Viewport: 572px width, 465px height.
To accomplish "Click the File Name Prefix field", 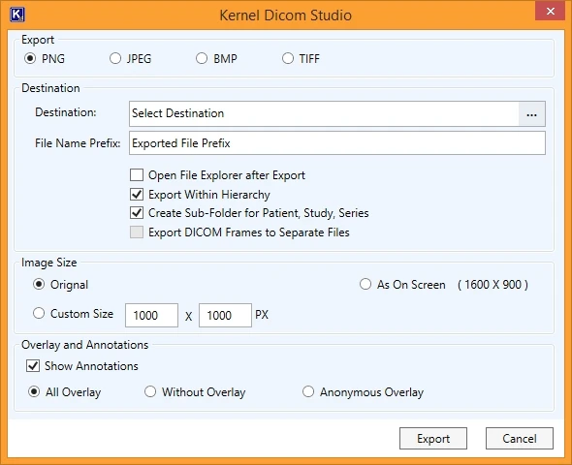I will pos(337,143).
